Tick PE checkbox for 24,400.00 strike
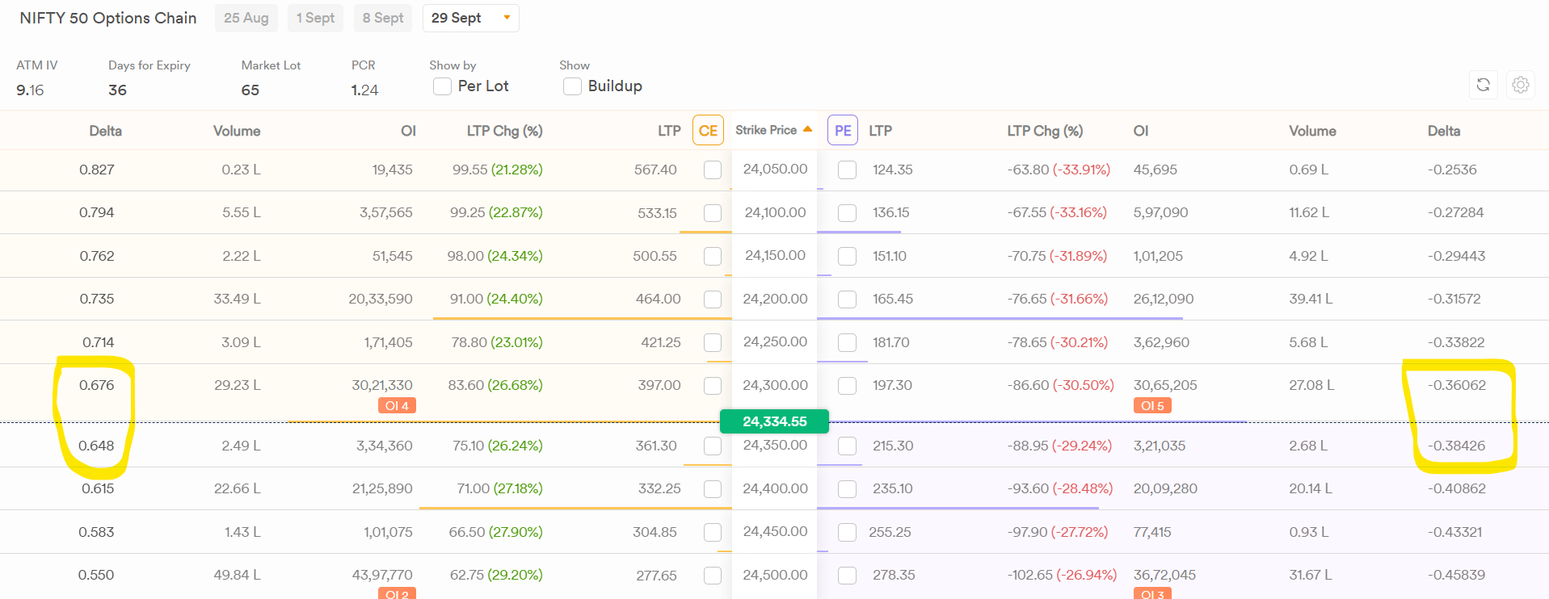 [x=847, y=489]
